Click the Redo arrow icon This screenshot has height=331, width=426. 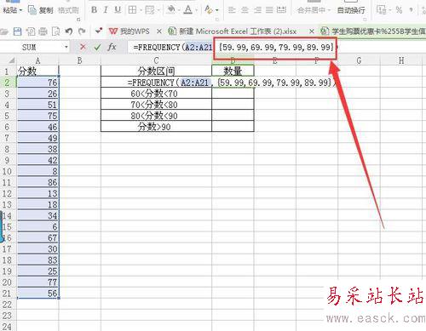coord(82,31)
